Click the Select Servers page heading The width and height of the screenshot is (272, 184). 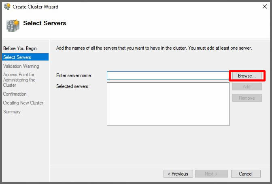[x=45, y=23]
